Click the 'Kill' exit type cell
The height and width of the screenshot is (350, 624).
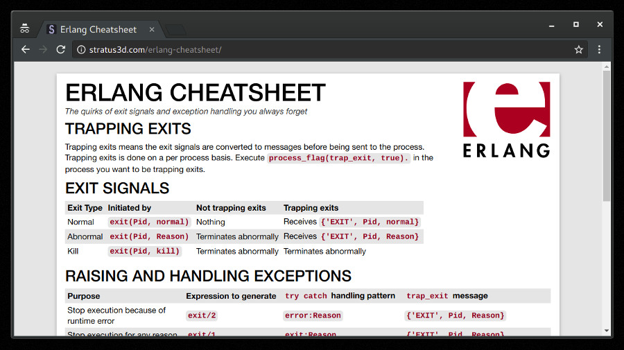click(73, 252)
